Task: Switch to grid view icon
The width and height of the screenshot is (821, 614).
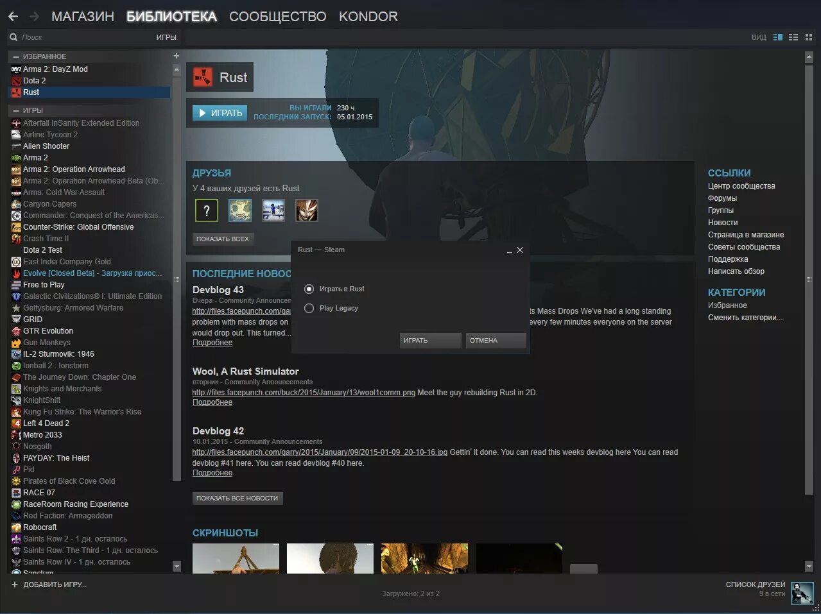Action: coord(809,37)
